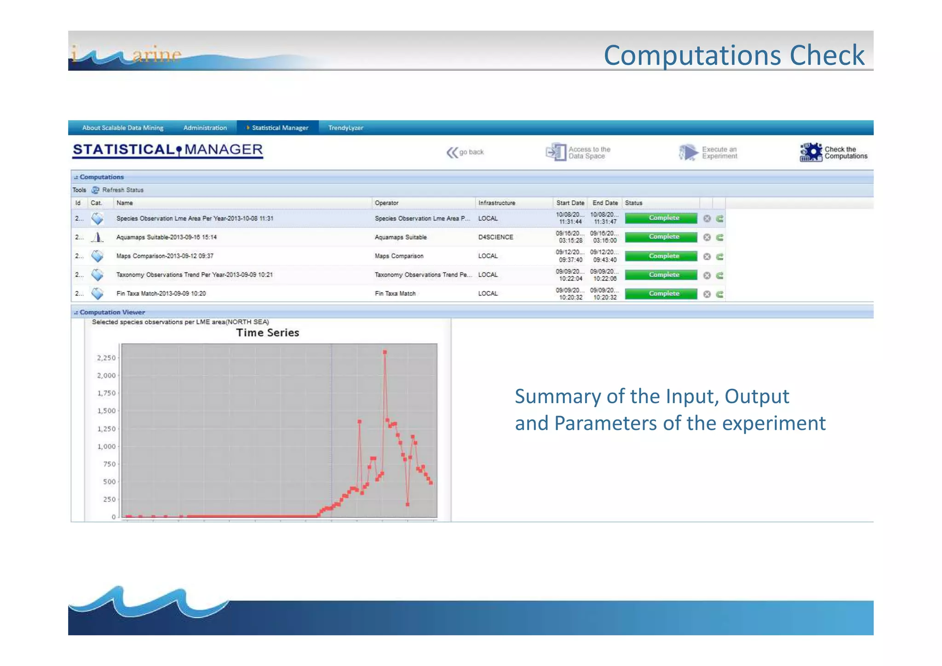Resubmit the Fin Taxa Match computation green arrow
942x666 pixels.
coord(720,295)
